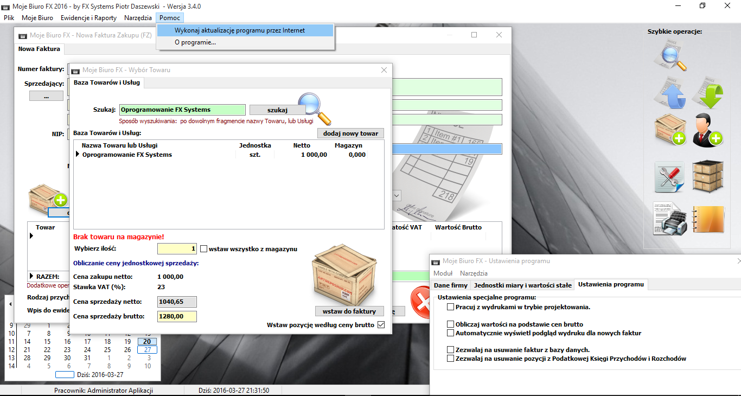Enable 'Pracuj z wydrukami w trybie projektowania'

point(450,307)
